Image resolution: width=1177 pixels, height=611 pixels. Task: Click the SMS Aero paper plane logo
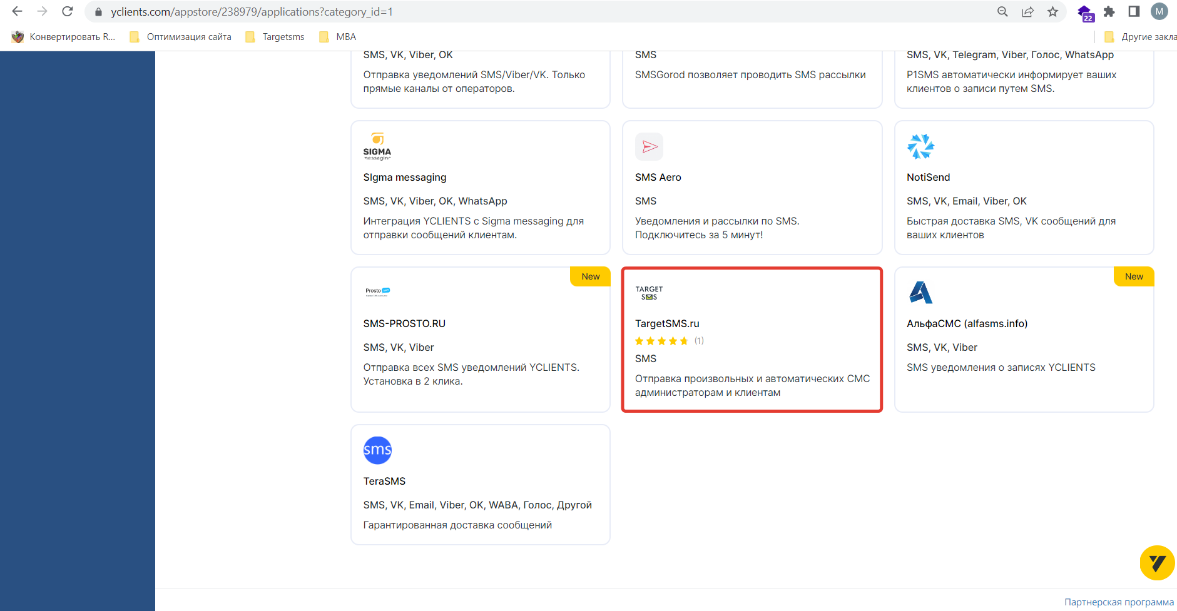click(649, 146)
